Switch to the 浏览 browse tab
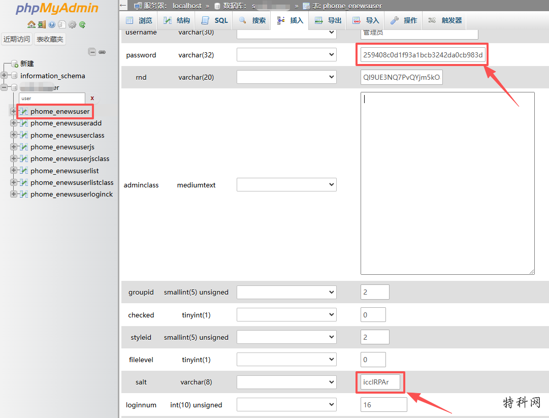The image size is (549, 418). [x=139, y=20]
